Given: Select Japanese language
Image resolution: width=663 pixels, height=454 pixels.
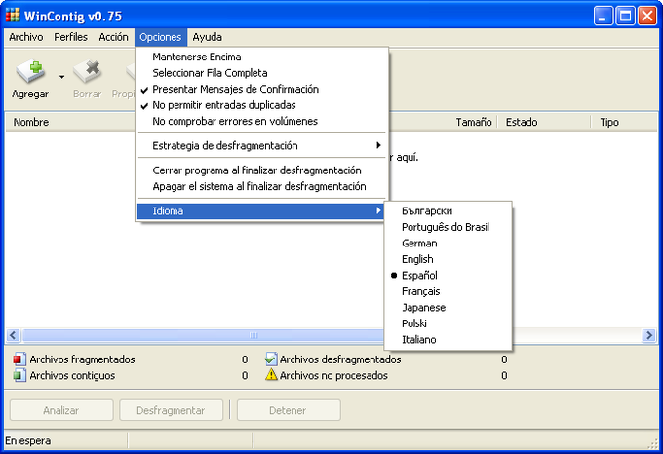Looking at the screenshot, I should coord(448,307).
